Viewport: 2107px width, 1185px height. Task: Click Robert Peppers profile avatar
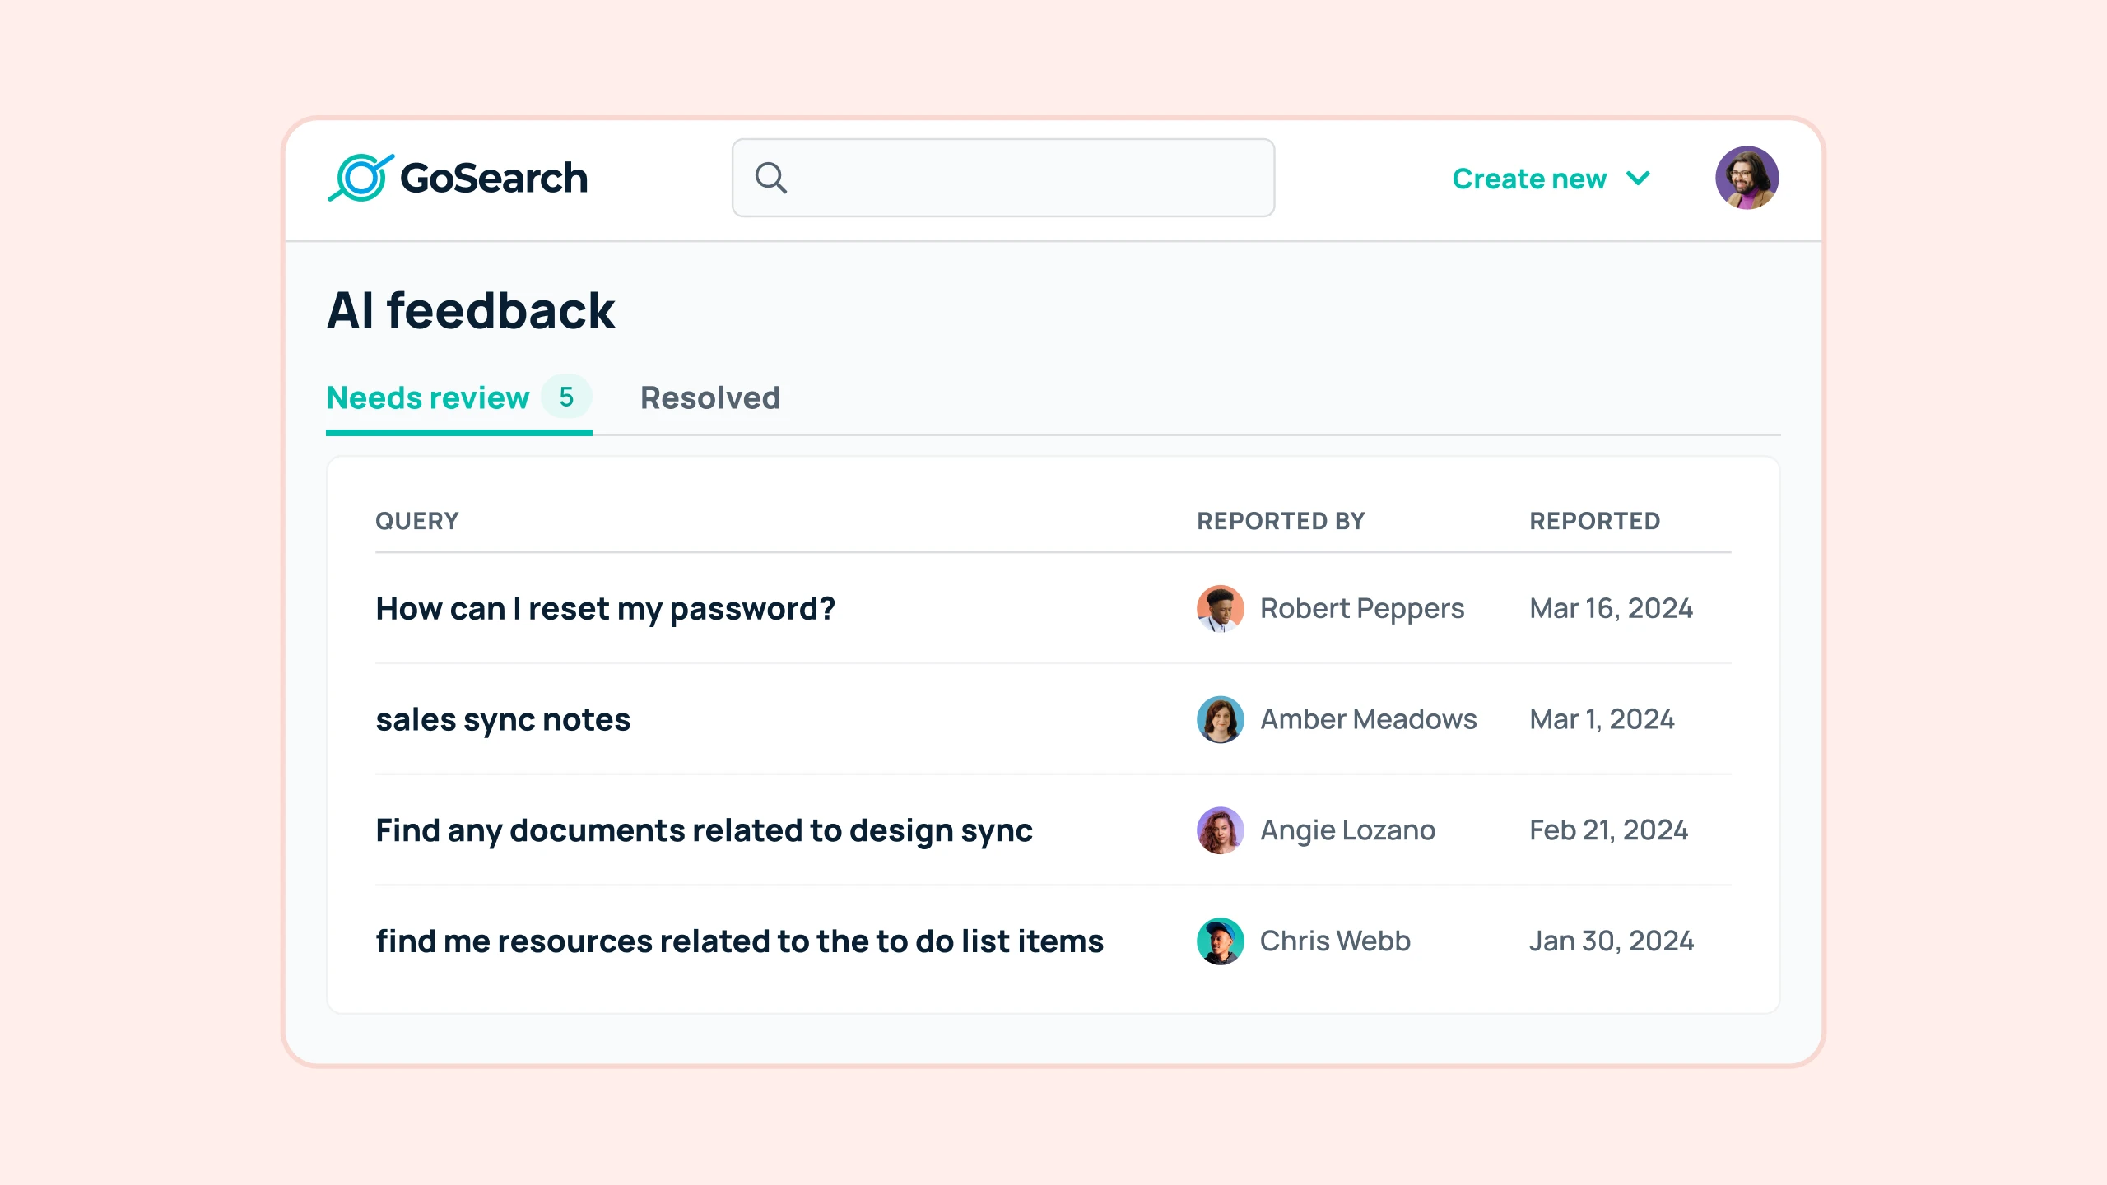click(x=1218, y=607)
